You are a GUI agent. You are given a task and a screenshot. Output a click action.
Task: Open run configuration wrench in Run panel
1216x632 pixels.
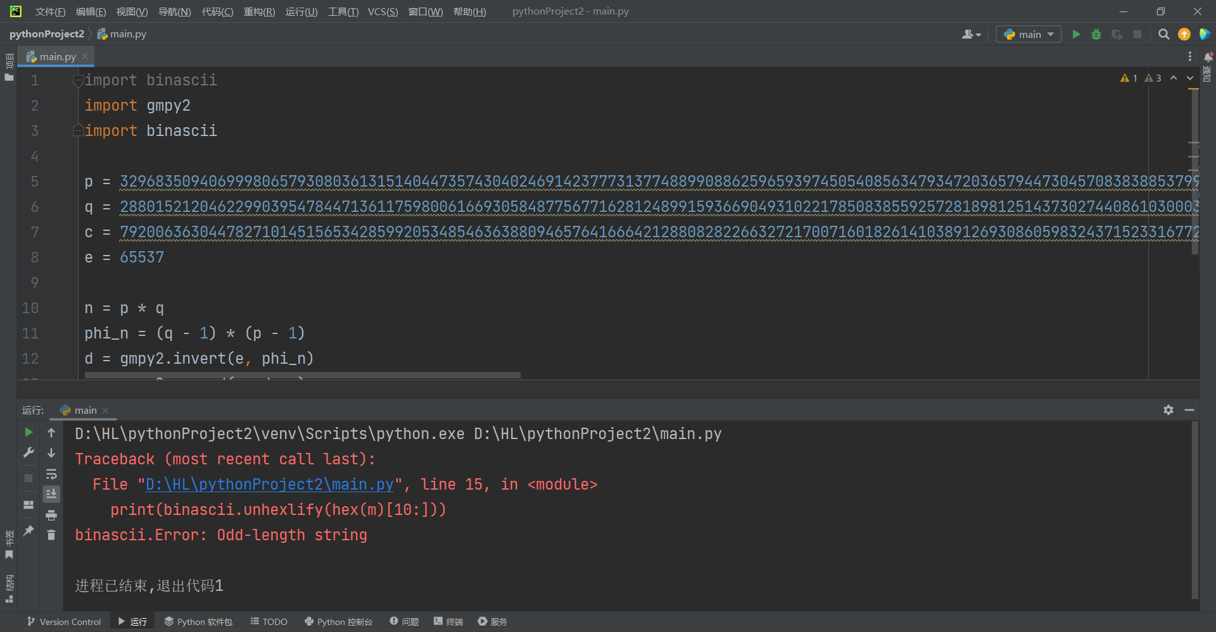coord(28,452)
